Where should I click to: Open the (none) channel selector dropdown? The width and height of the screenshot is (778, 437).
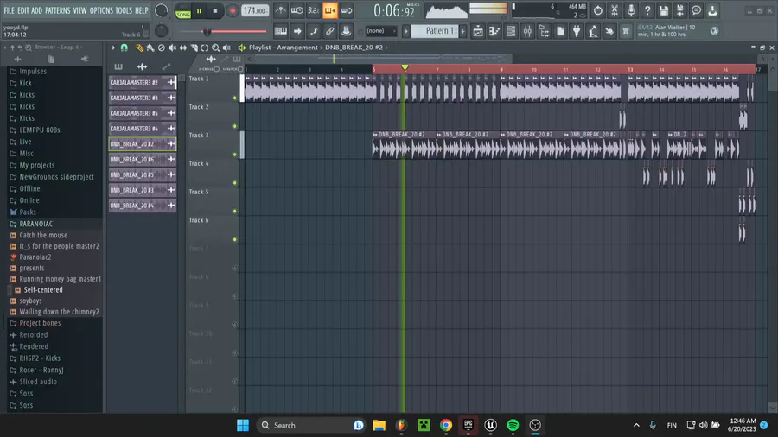(x=380, y=31)
